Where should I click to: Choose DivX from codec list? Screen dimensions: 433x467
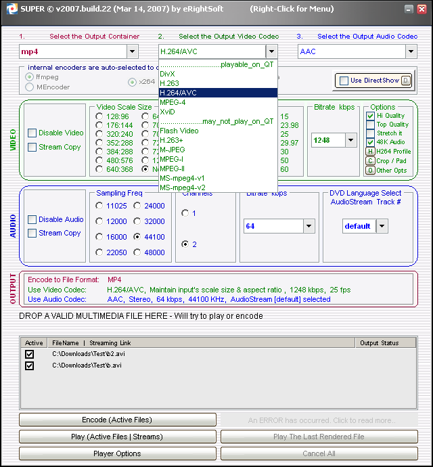[x=219, y=74]
